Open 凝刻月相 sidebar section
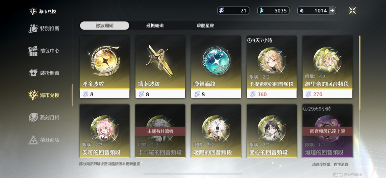Viewport: 386px width, 178px height. 44,117
